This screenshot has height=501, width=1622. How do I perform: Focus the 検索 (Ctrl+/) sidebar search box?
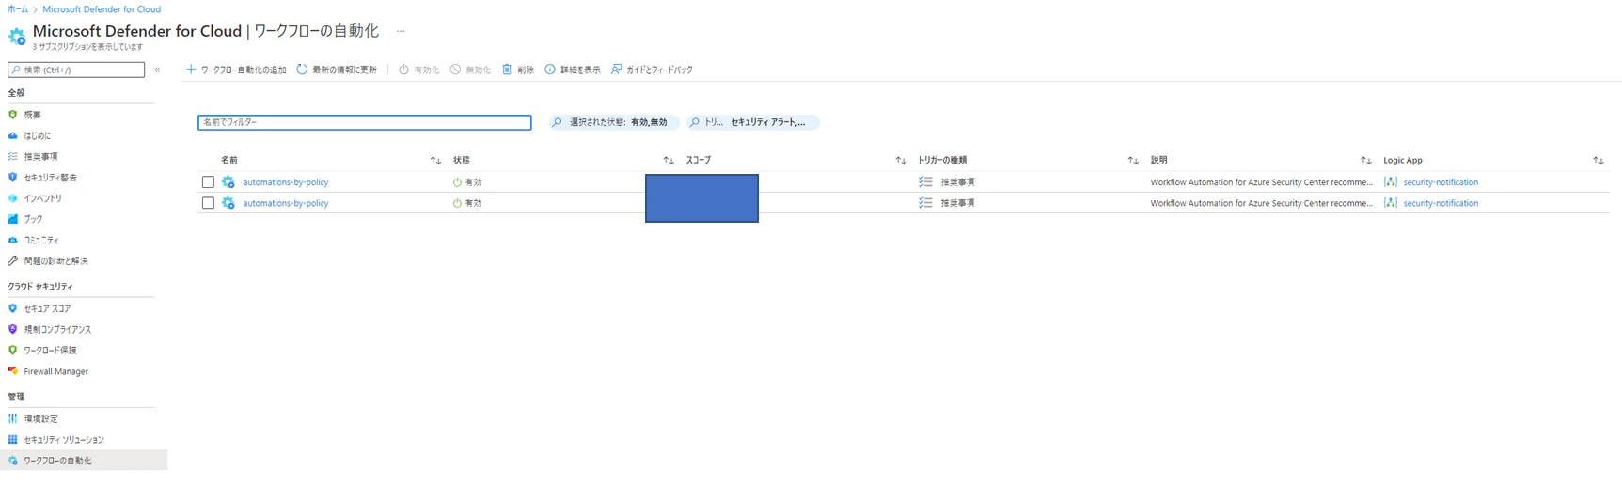click(76, 70)
